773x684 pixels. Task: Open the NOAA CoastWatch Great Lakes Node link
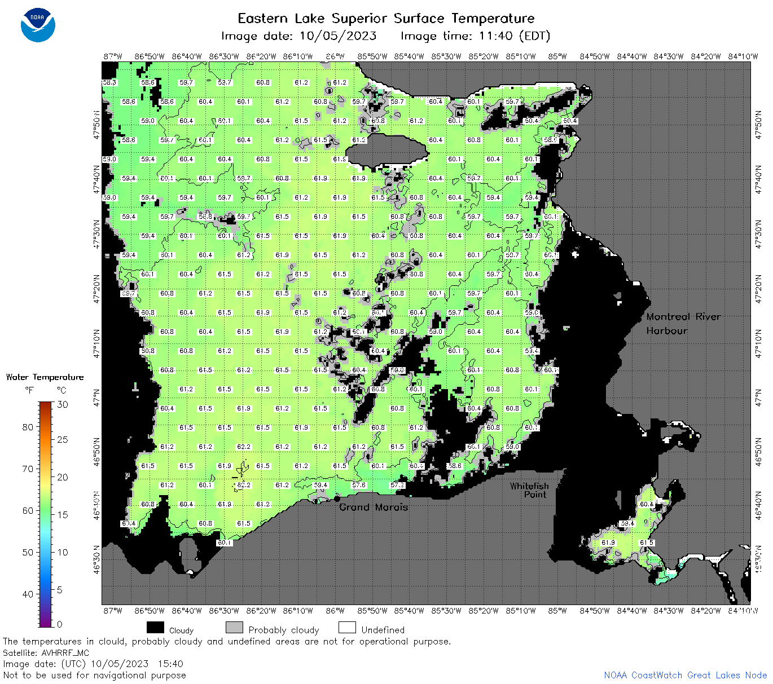(x=685, y=675)
